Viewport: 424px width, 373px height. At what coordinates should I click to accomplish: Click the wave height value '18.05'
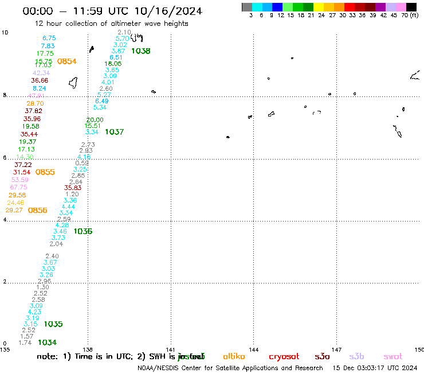point(113,64)
